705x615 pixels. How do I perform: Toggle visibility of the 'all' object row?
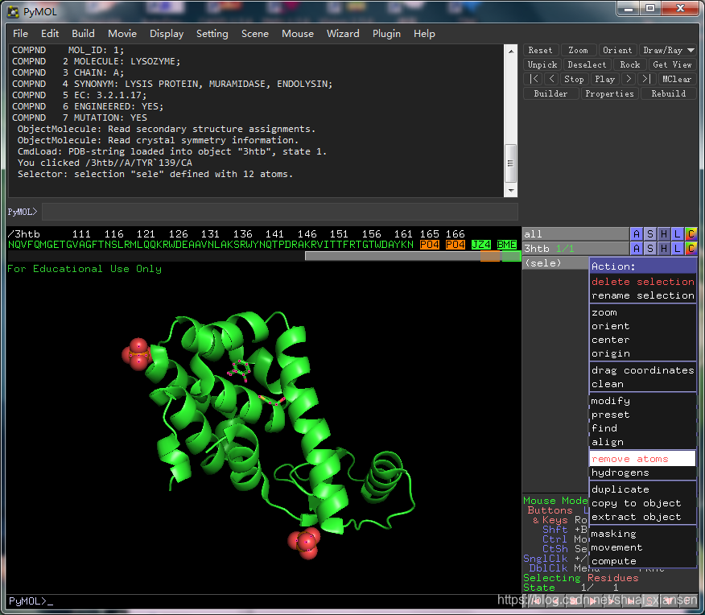575,234
